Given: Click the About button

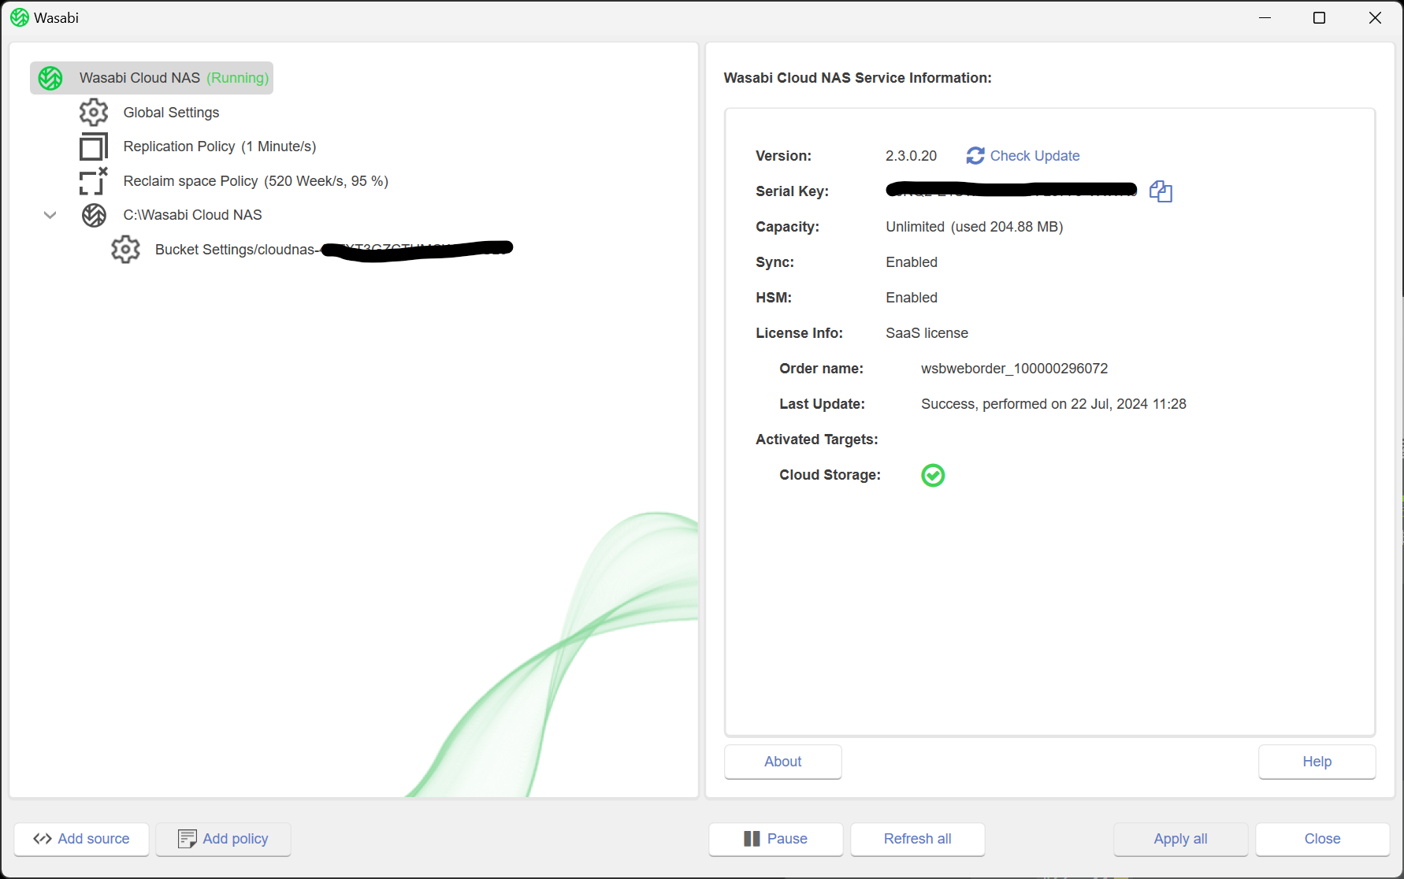Looking at the screenshot, I should 783,762.
